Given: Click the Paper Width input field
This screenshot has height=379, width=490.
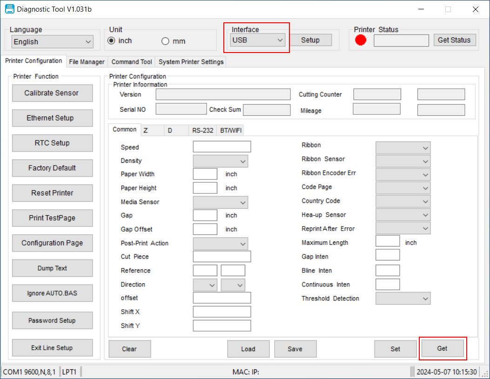Looking at the screenshot, I should pos(205,174).
